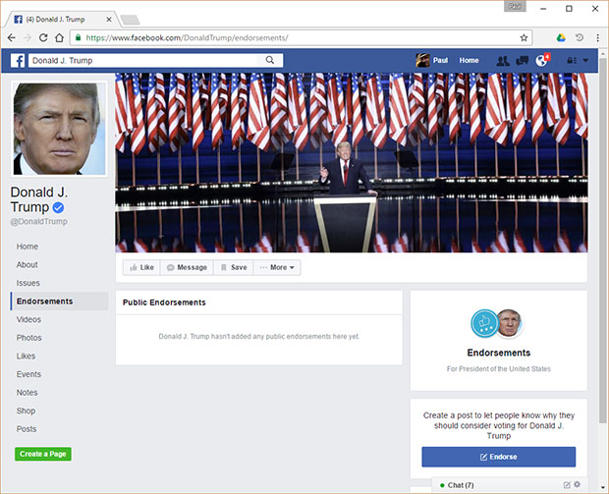
Task: Open the Events section
Action: coord(28,374)
